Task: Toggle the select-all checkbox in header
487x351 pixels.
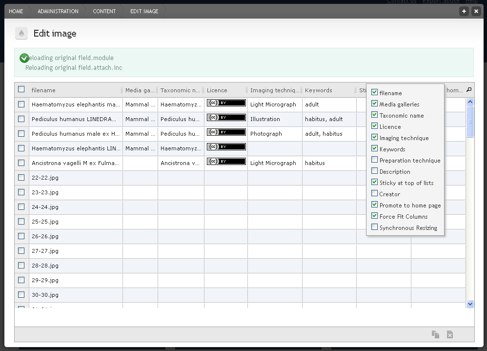Action: (x=21, y=89)
